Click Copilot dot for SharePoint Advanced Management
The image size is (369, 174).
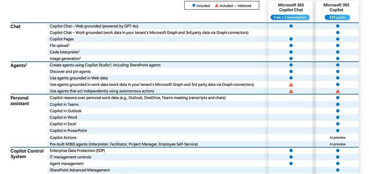coord(338,170)
